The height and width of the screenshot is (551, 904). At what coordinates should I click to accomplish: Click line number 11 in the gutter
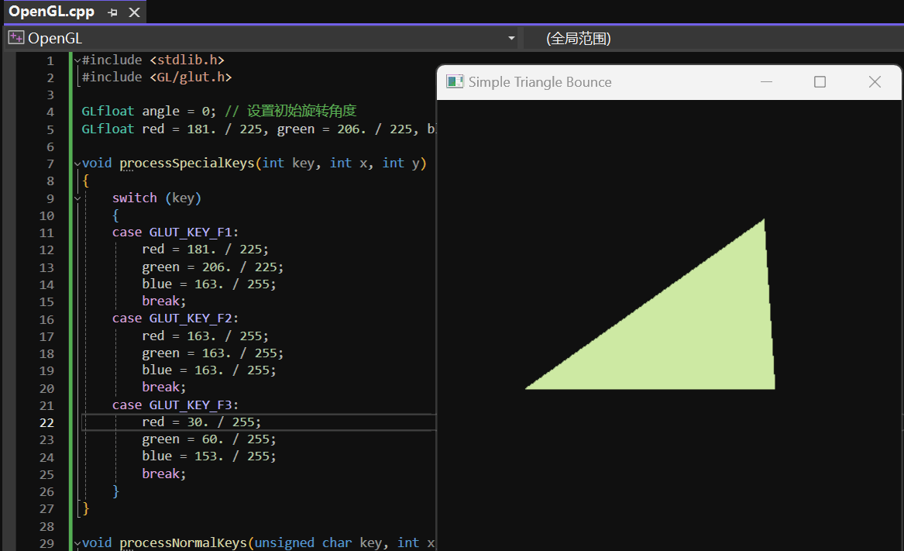pyautogui.click(x=46, y=233)
